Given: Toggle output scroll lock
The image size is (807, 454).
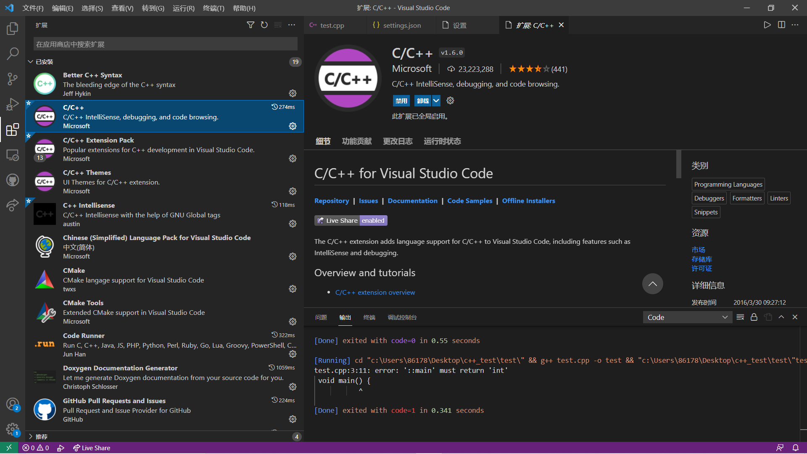Looking at the screenshot, I should pyautogui.click(x=754, y=317).
